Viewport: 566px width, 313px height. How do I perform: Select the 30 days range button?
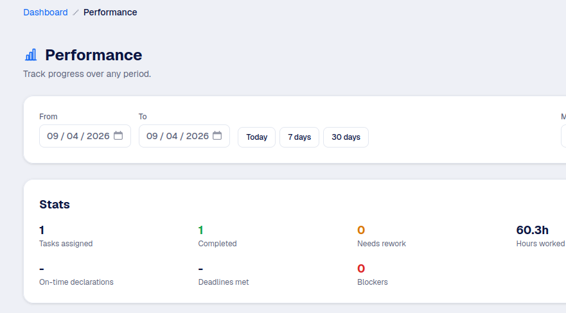(346, 137)
